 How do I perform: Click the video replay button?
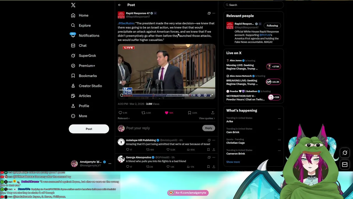[122, 95]
